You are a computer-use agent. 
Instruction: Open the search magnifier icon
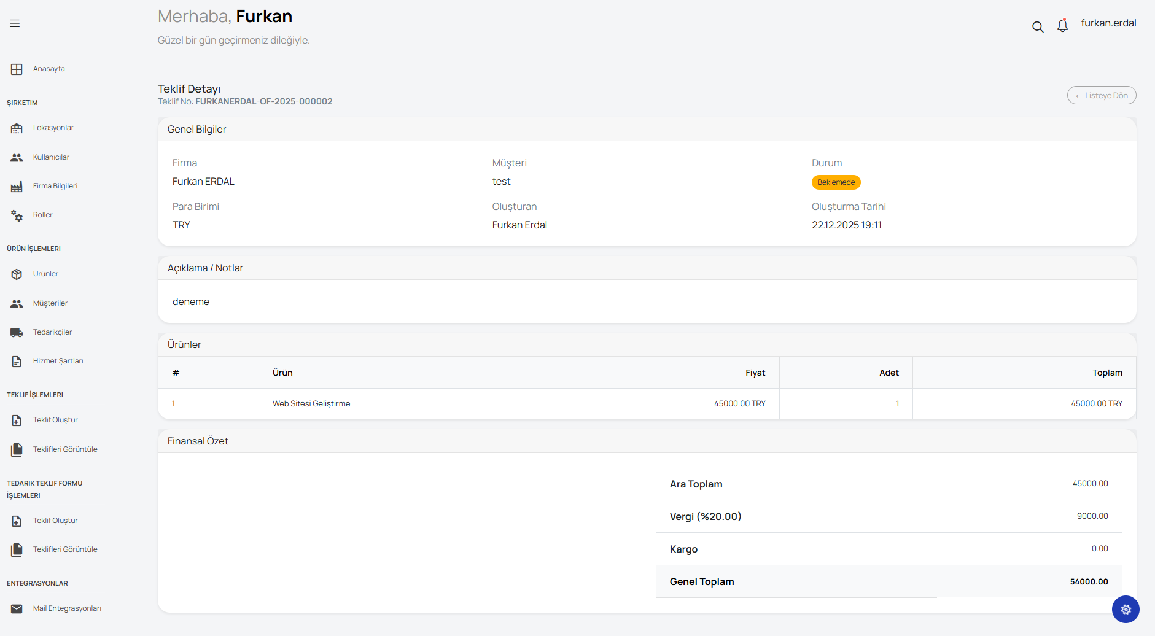tap(1038, 27)
